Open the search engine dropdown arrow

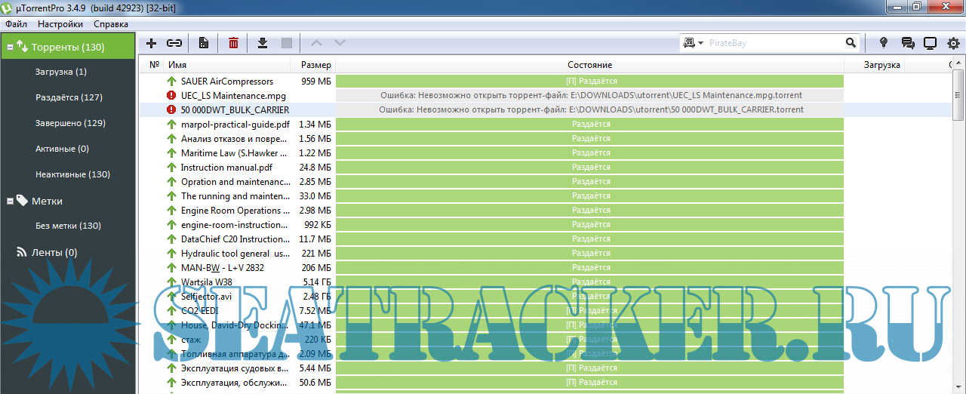point(700,43)
